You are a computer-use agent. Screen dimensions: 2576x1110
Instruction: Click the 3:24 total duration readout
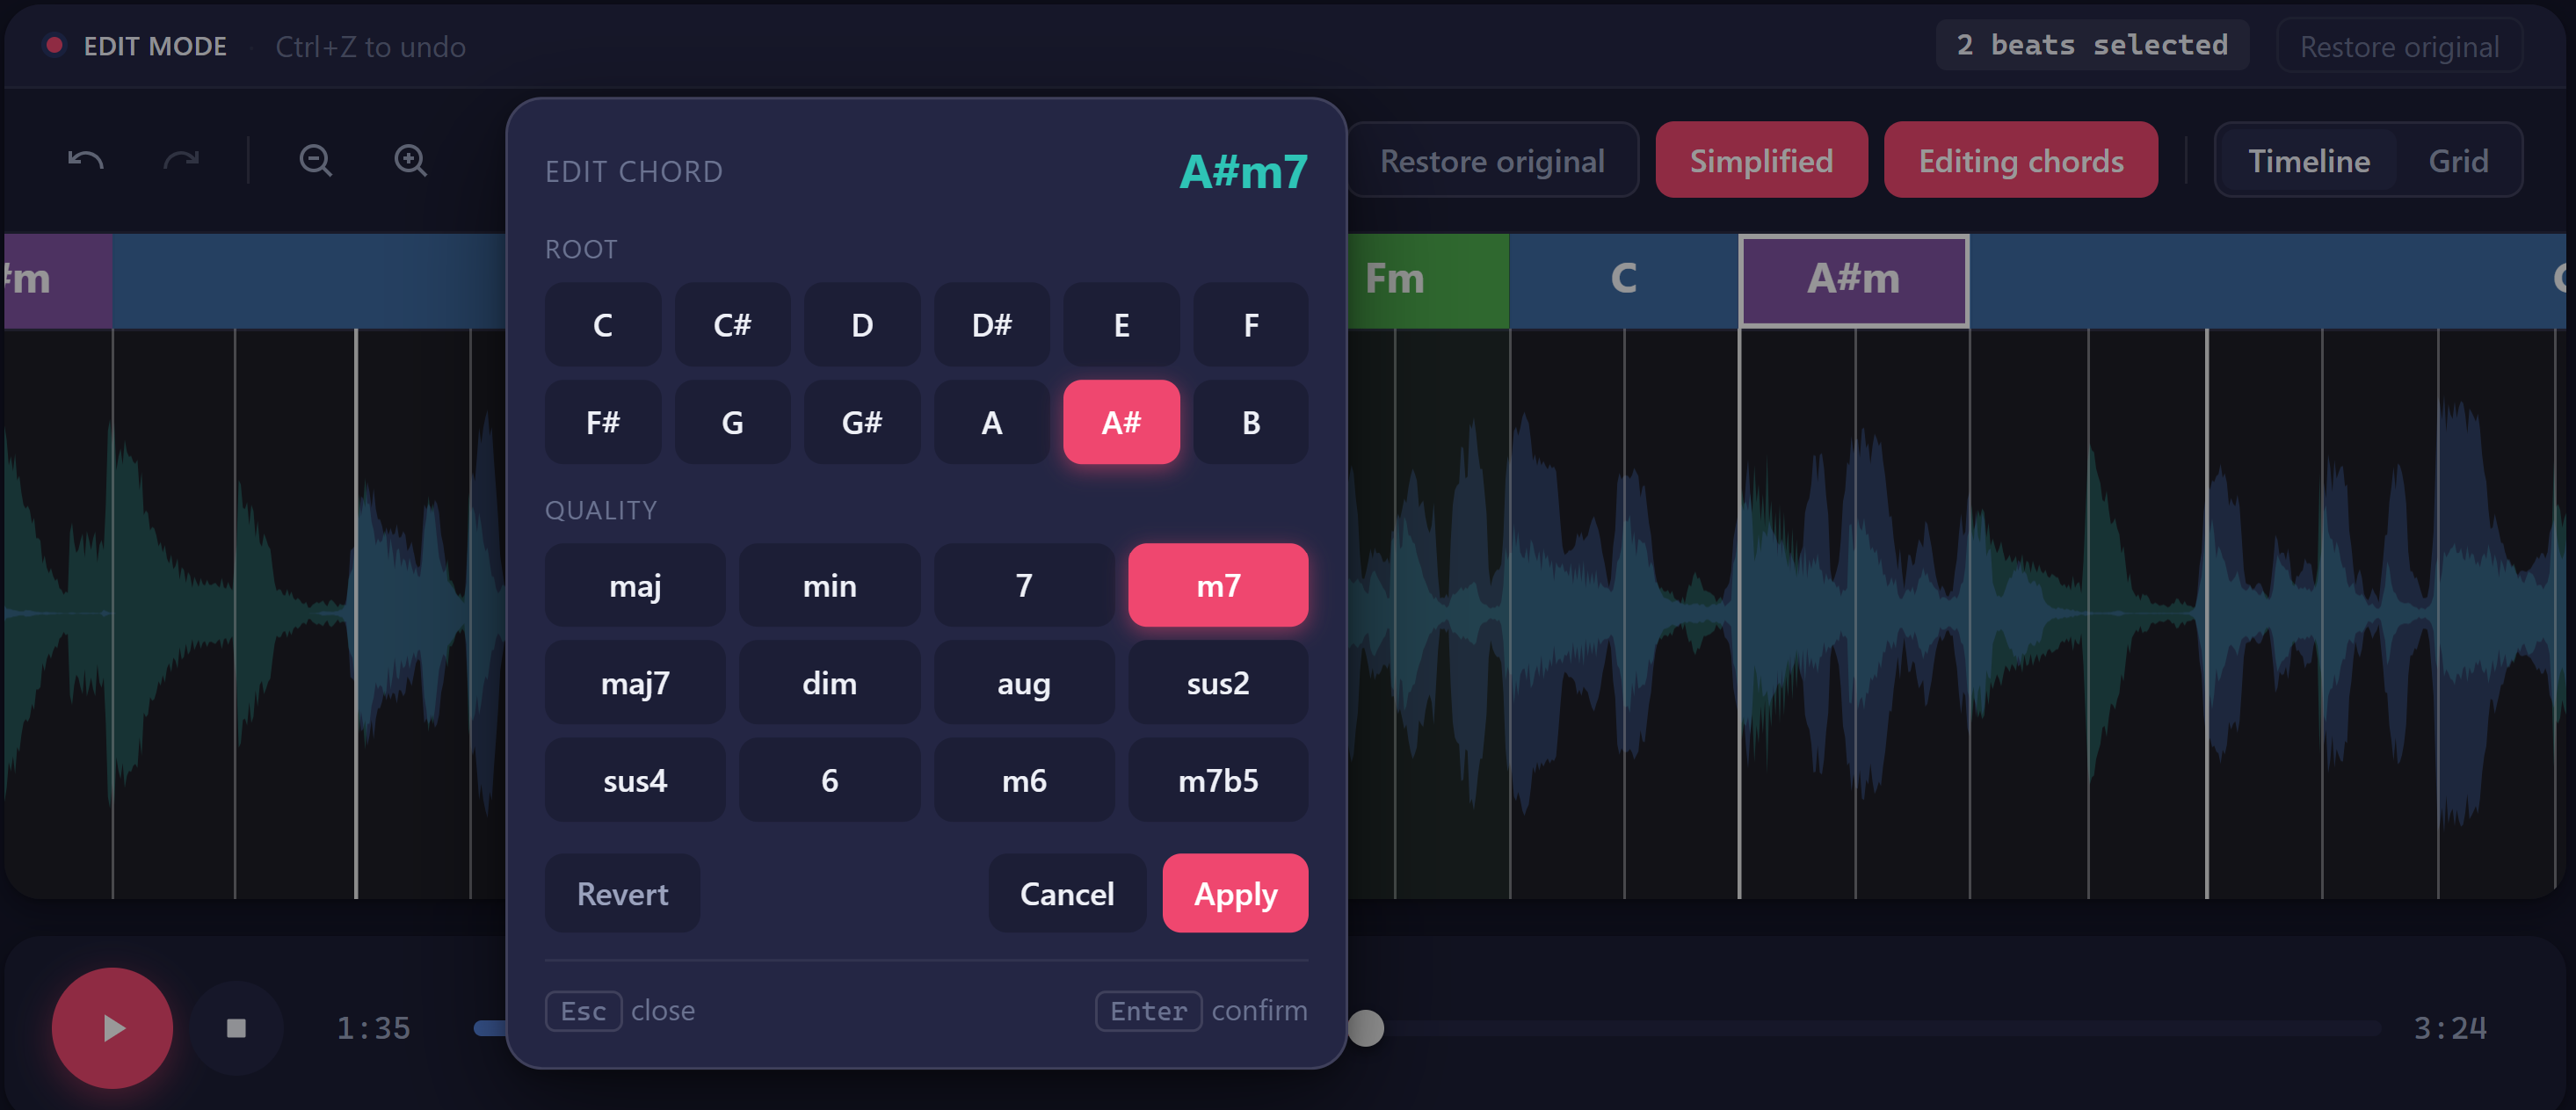2450,1028
